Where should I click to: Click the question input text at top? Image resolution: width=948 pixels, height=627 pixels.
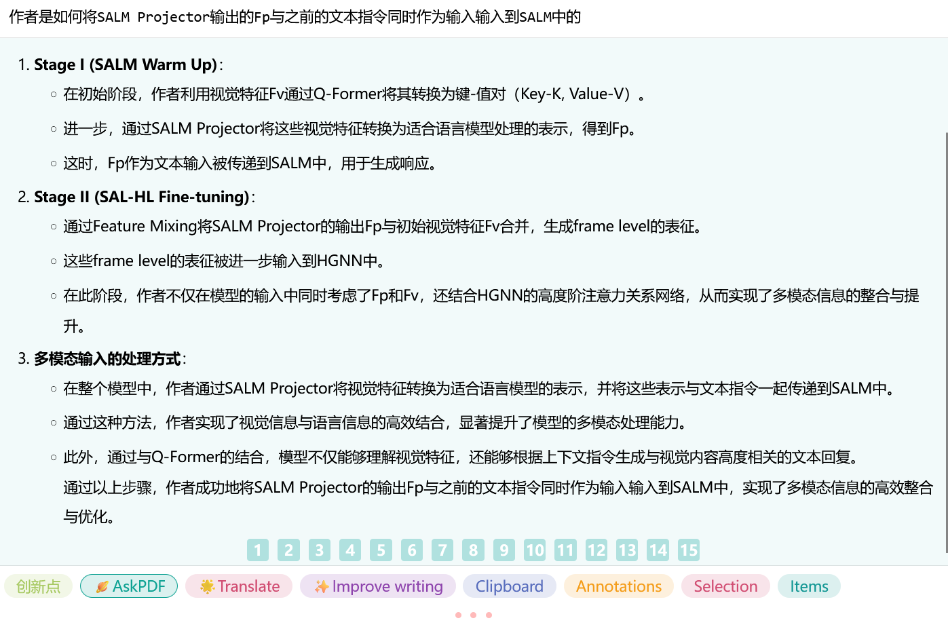(295, 17)
